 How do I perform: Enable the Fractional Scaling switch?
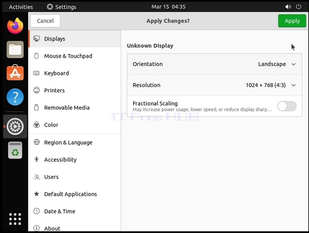click(287, 106)
